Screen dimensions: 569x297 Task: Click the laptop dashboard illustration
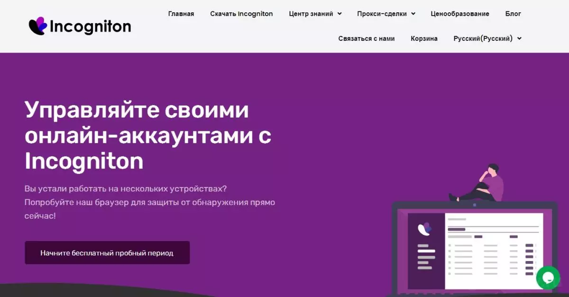click(x=475, y=249)
